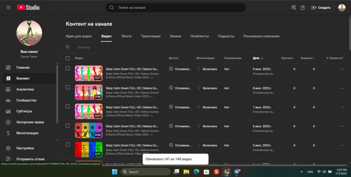Open the account avatar menu

342,8
